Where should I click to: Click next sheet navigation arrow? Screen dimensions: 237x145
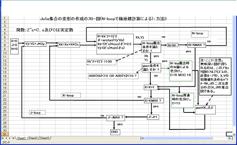tap(10, 138)
